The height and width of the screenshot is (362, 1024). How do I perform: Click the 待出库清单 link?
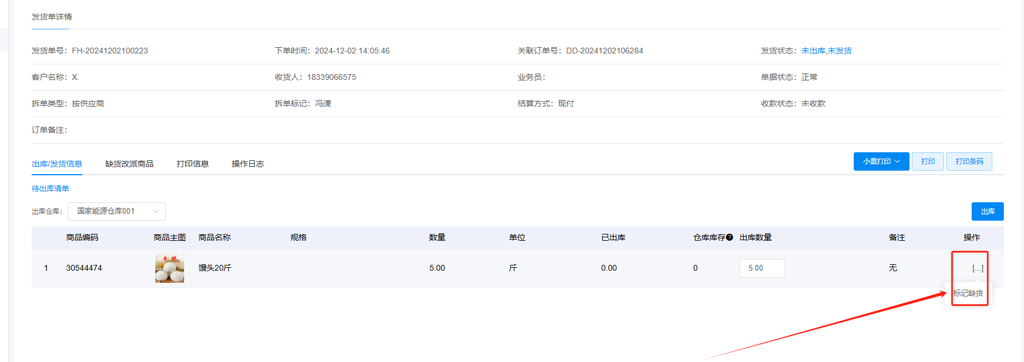click(x=50, y=188)
